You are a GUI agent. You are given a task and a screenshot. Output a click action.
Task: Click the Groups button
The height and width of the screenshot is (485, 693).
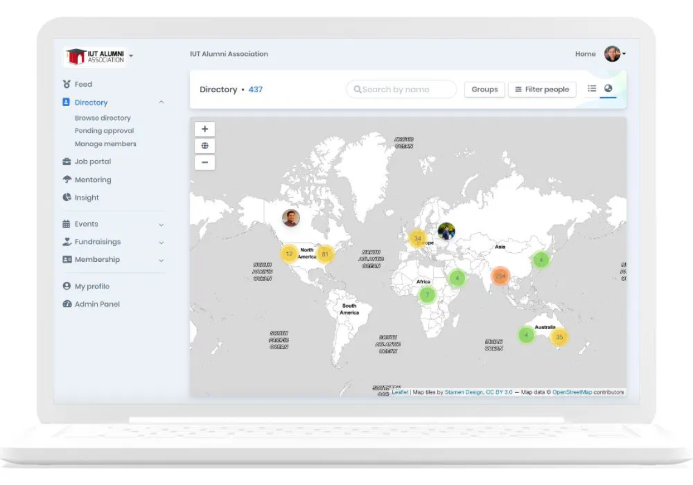point(484,89)
